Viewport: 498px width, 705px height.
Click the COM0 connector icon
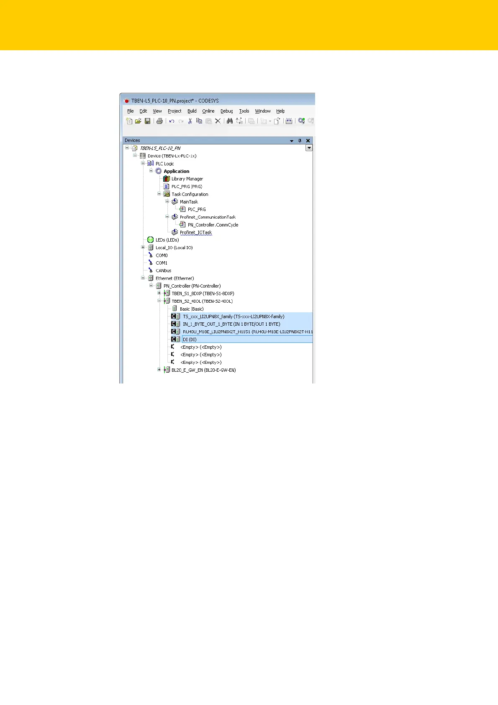[x=151, y=255]
